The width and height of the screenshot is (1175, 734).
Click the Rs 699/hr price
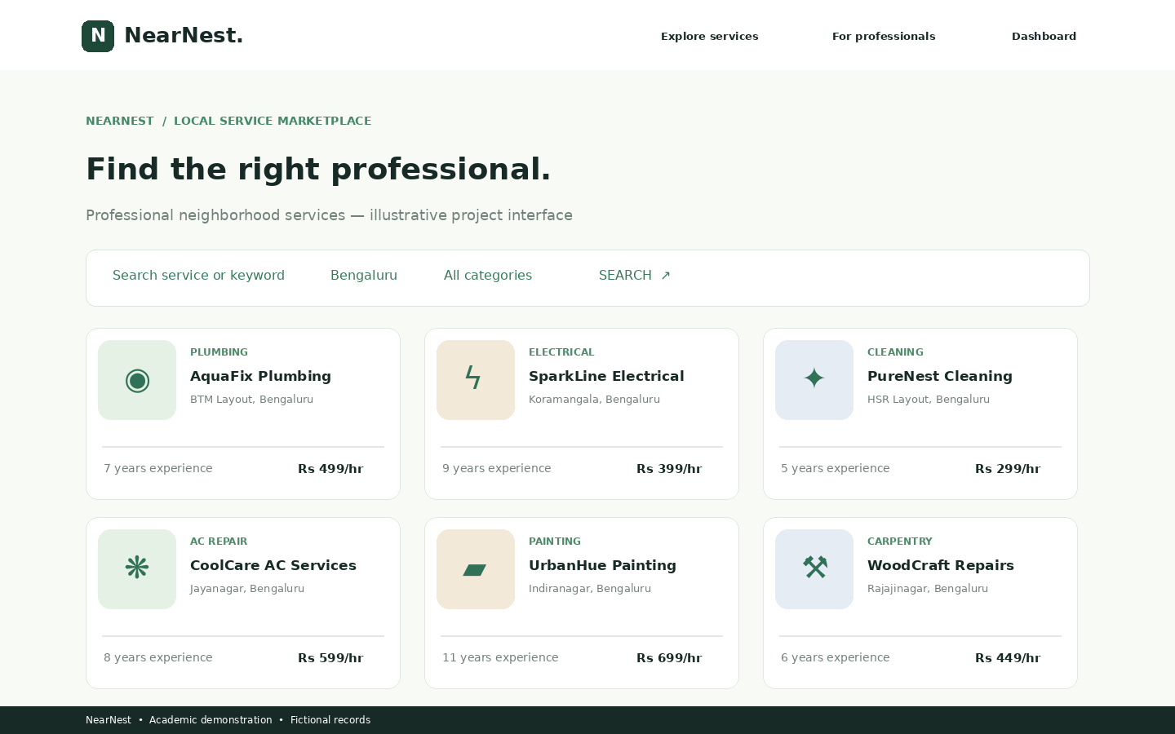click(x=669, y=658)
